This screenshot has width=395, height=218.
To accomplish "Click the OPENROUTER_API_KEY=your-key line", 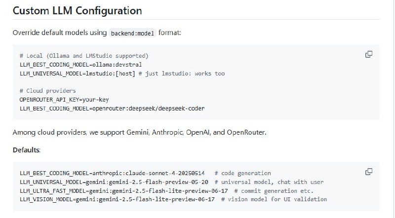I will pos(64,99).
